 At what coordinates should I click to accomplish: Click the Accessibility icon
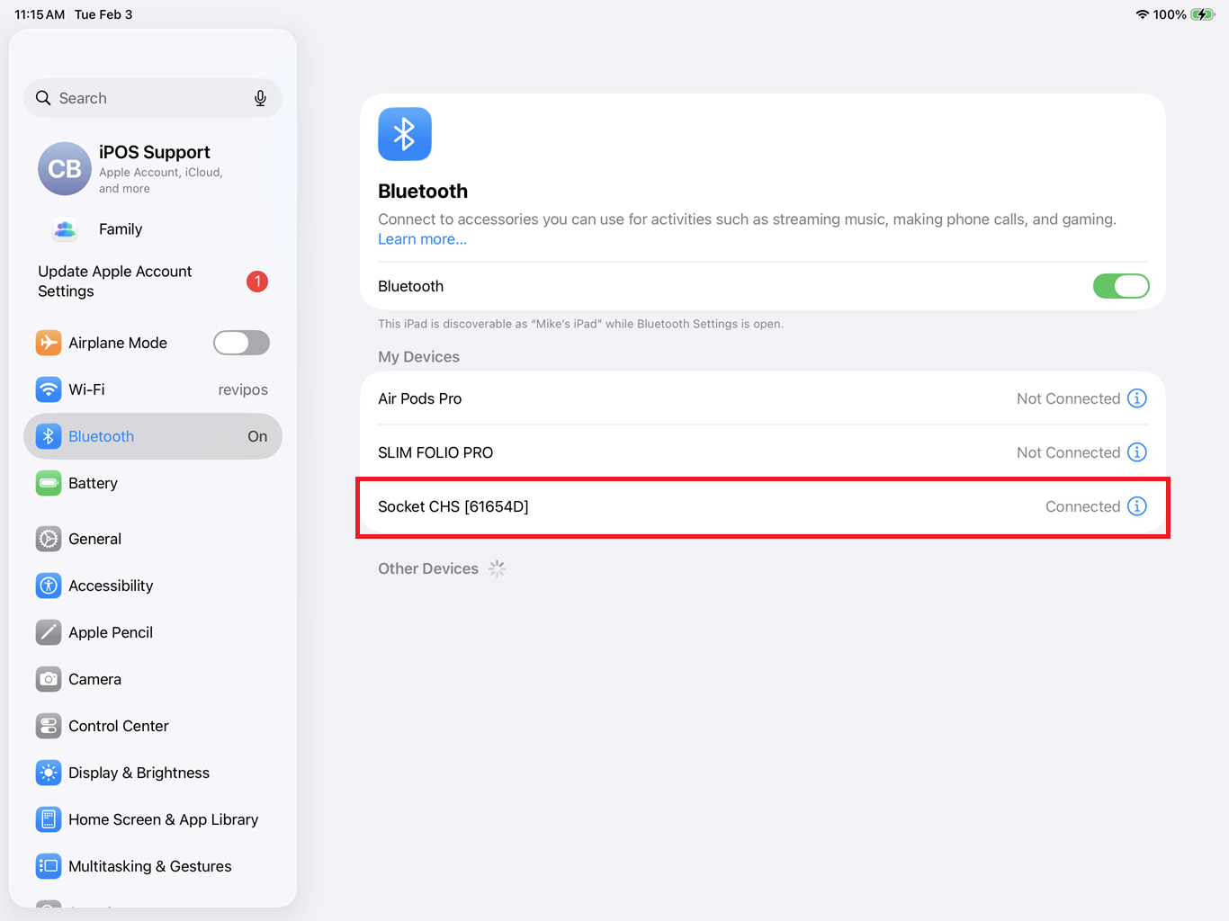[49, 586]
